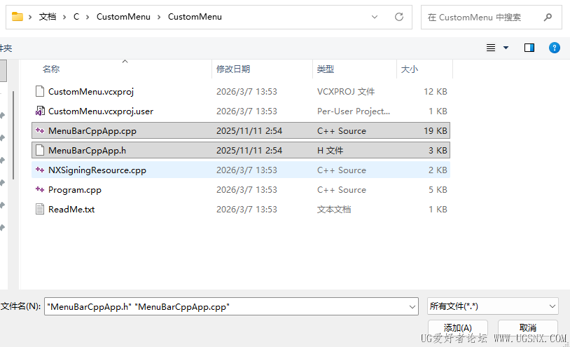This screenshot has width=570, height=347.
Task: Select the MenuBarCppApp.h file name
Action: pyautogui.click(x=87, y=151)
